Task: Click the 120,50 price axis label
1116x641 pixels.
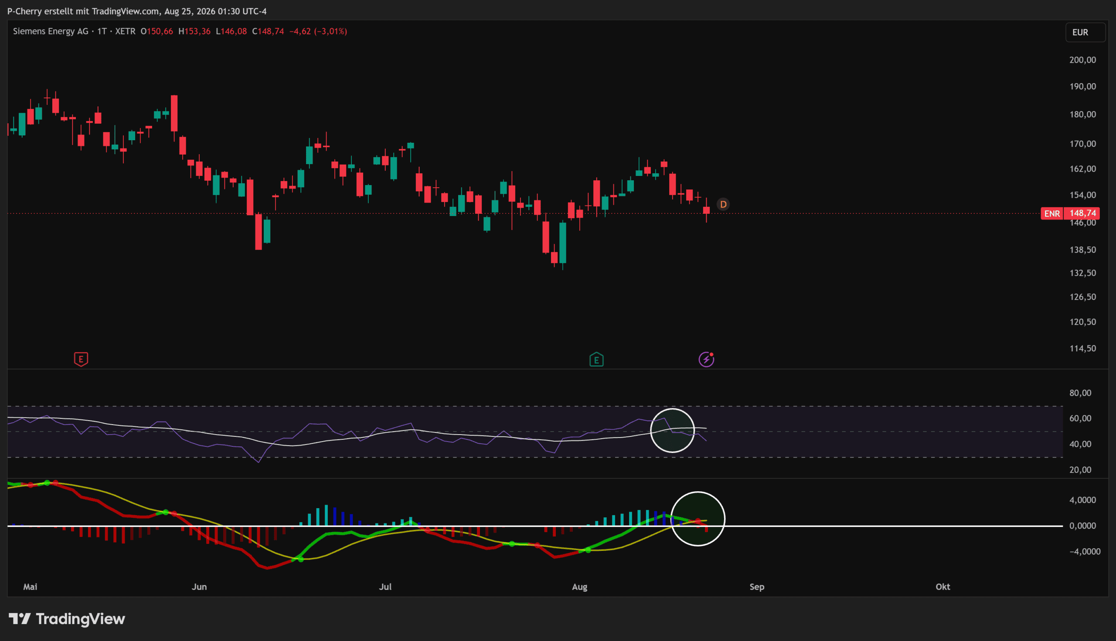Action: [1082, 322]
